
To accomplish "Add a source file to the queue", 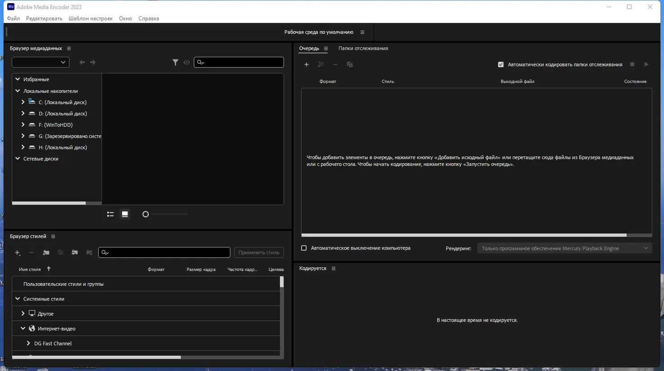I will coord(307,64).
